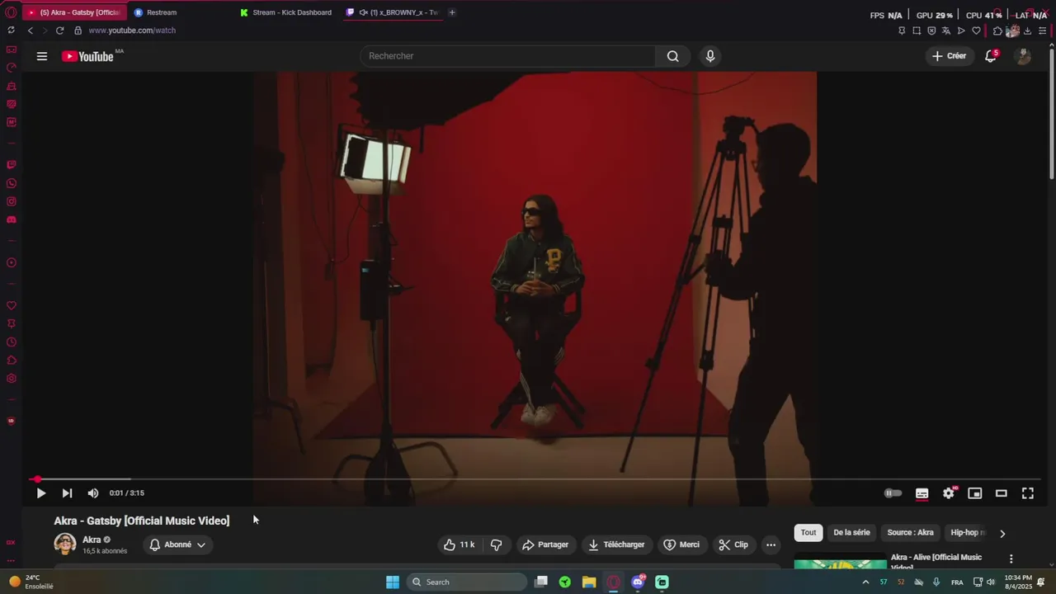Open the Akra channel name link
The width and height of the screenshot is (1056, 594).
pos(92,540)
